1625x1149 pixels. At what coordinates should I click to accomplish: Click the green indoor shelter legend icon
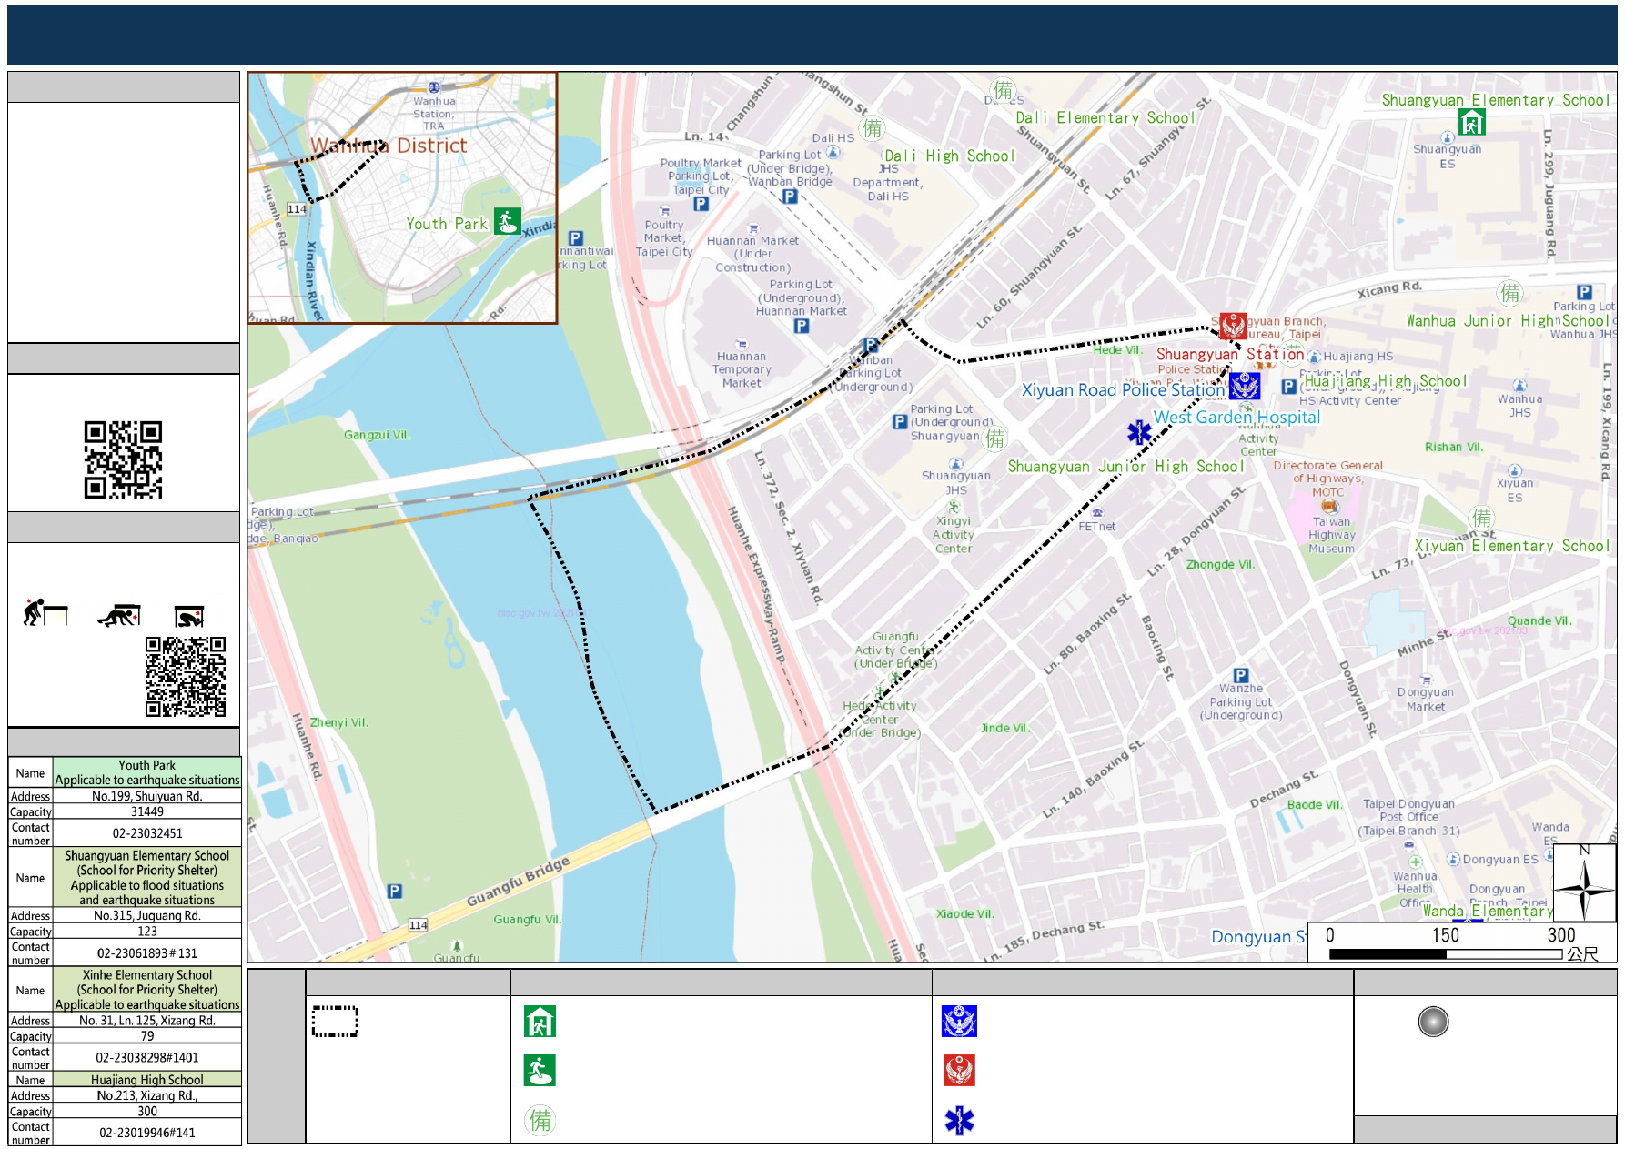point(540,1022)
